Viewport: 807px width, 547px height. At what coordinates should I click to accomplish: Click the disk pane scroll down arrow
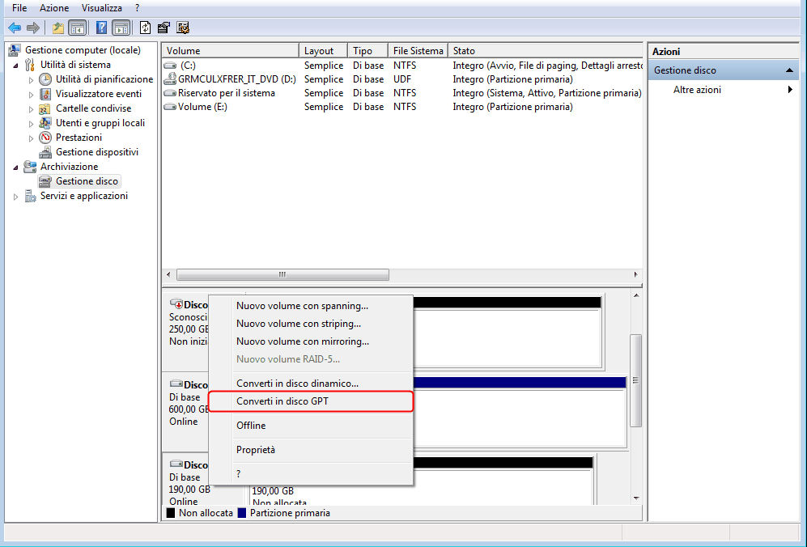(637, 498)
